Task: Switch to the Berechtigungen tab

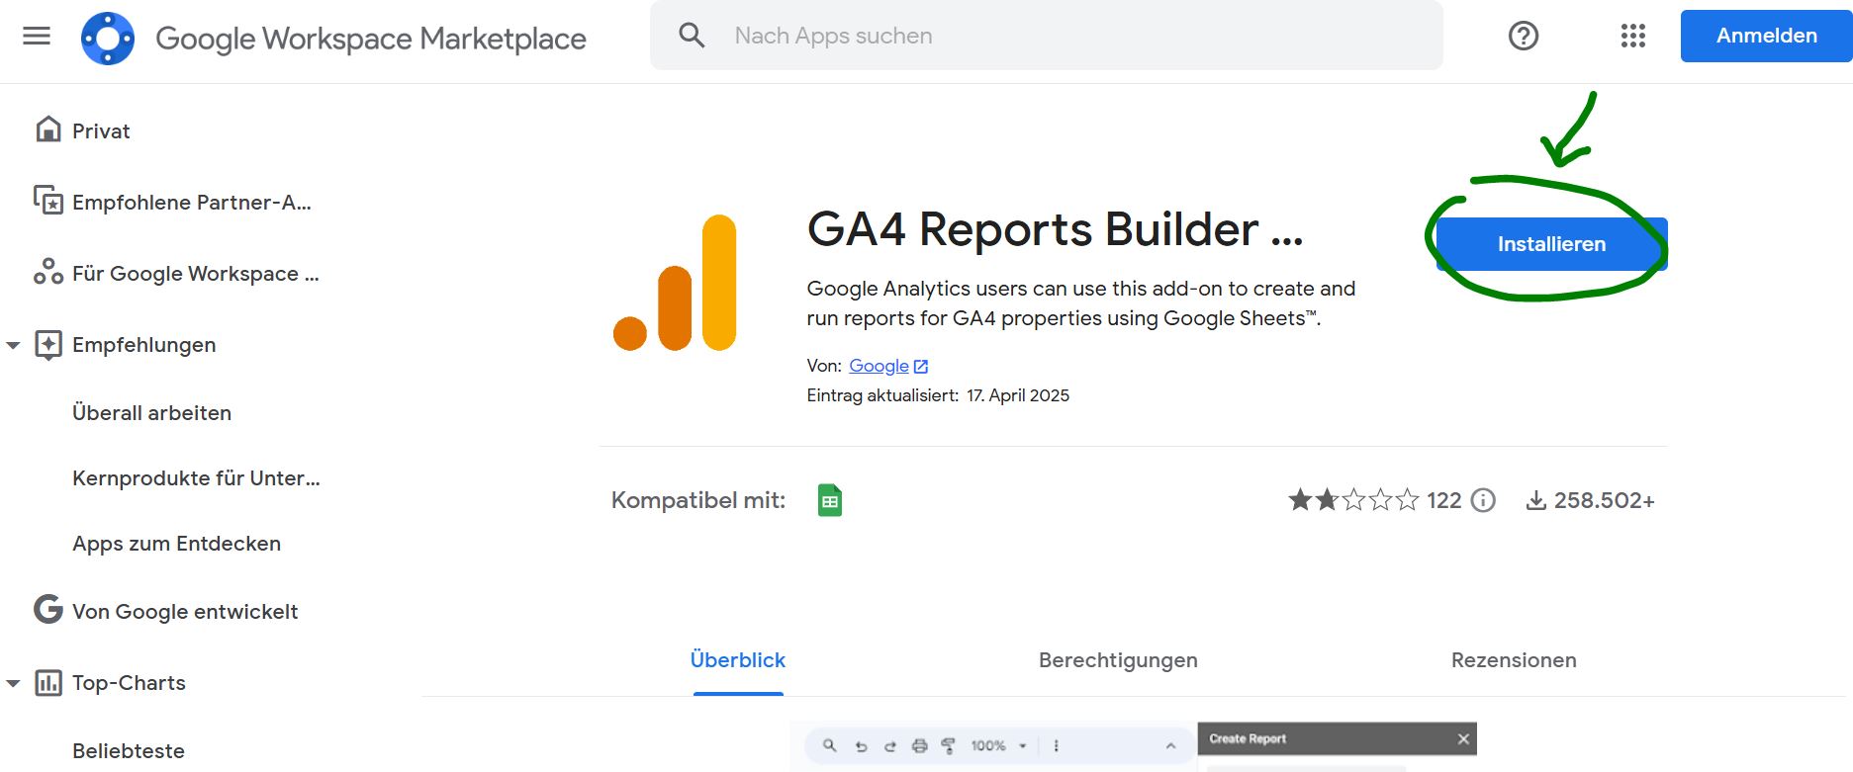Action: point(1118,660)
